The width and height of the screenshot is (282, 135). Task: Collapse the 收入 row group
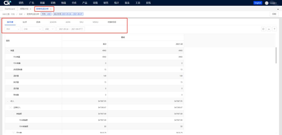tap(8, 101)
